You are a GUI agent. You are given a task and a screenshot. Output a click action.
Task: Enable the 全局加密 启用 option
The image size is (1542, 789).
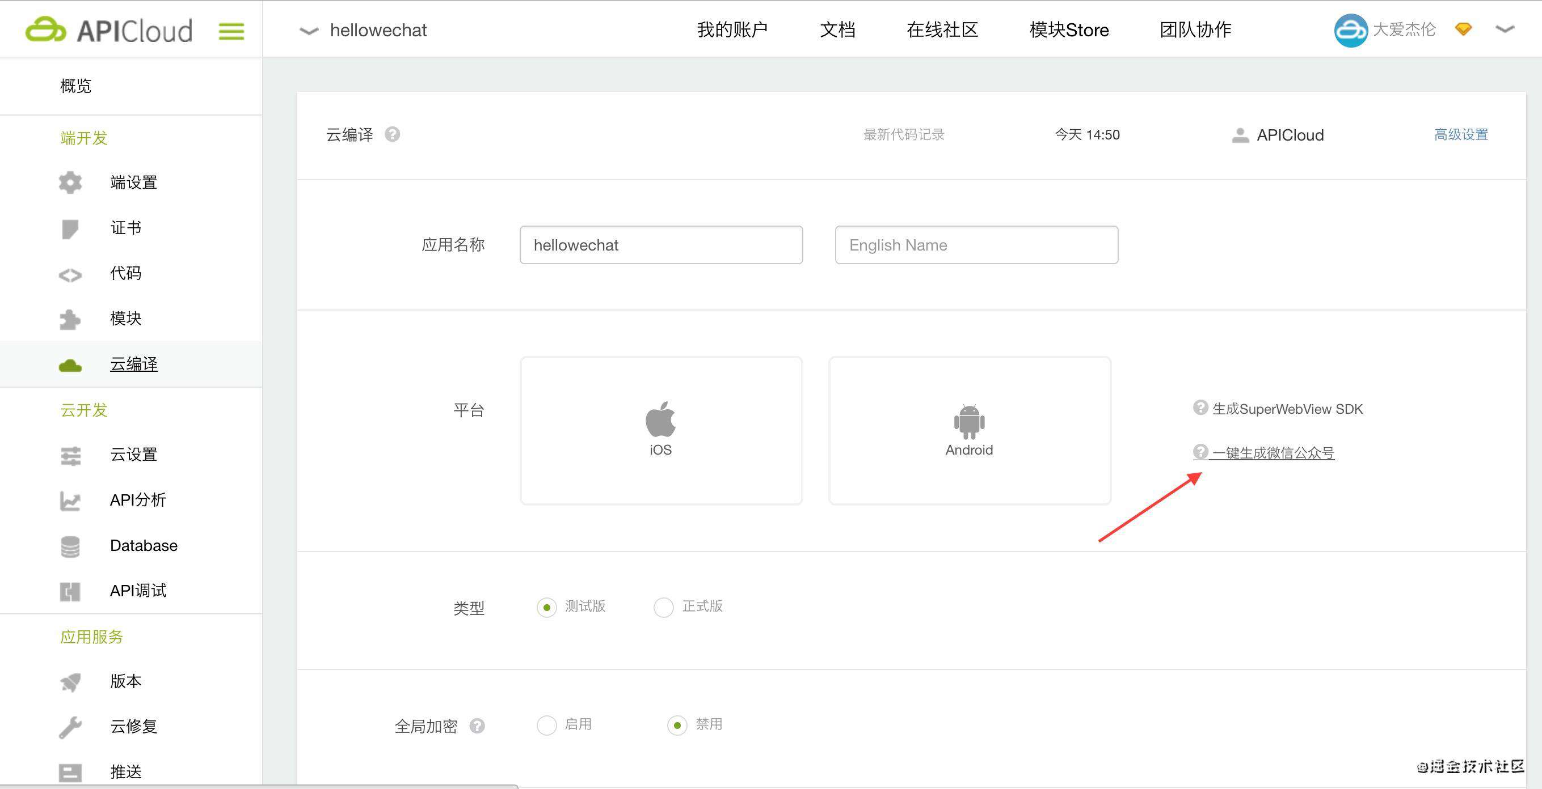(545, 724)
